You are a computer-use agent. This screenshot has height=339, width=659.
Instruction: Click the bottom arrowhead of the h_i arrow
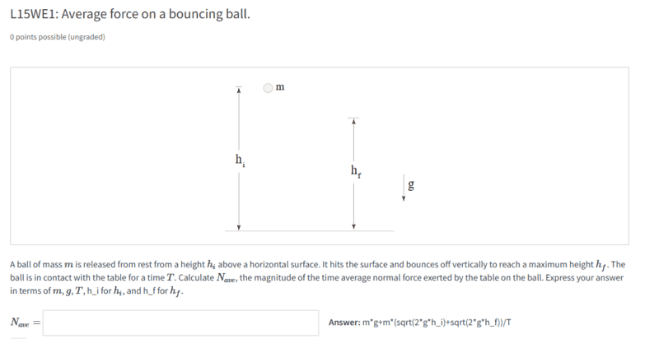(x=238, y=226)
